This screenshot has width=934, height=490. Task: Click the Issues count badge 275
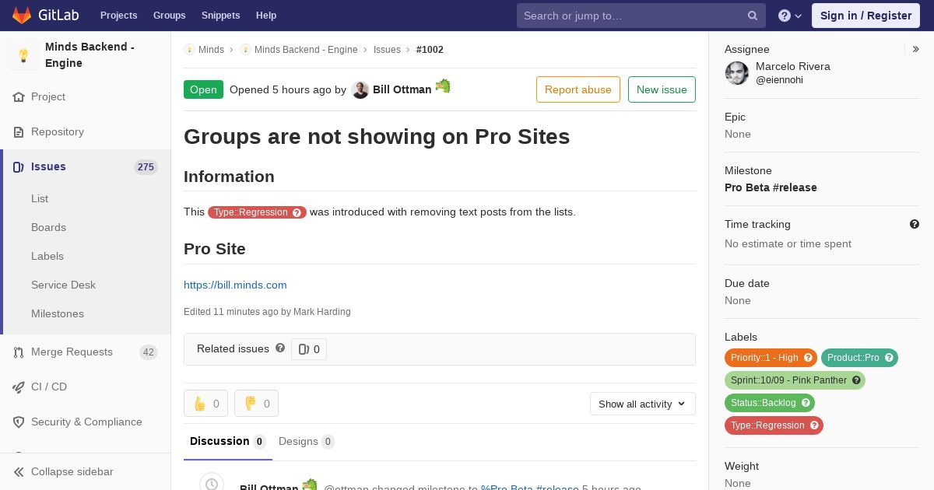[146, 167]
